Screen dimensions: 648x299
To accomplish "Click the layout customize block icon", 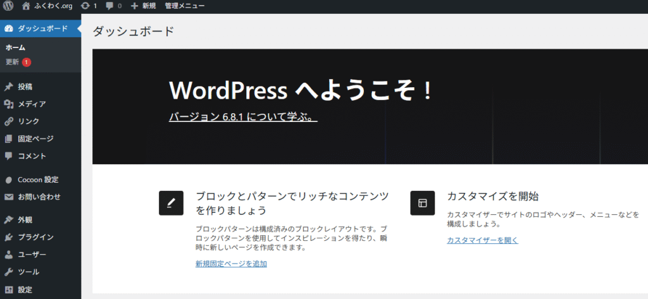I will pyautogui.click(x=422, y=203).
